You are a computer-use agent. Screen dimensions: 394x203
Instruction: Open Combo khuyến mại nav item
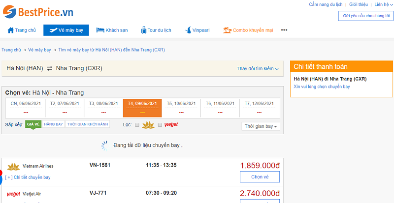[x=248, y=30]
